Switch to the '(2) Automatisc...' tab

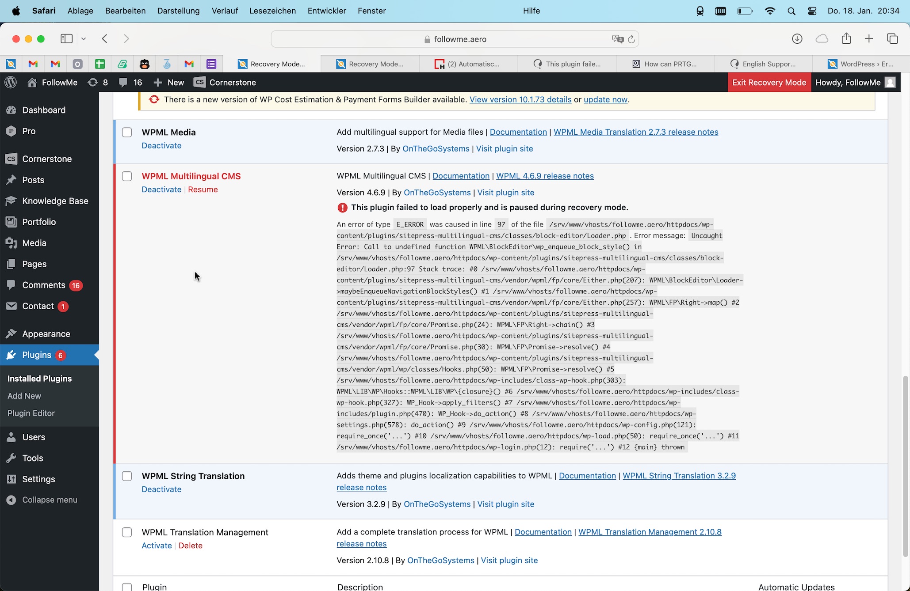(468, 64)
